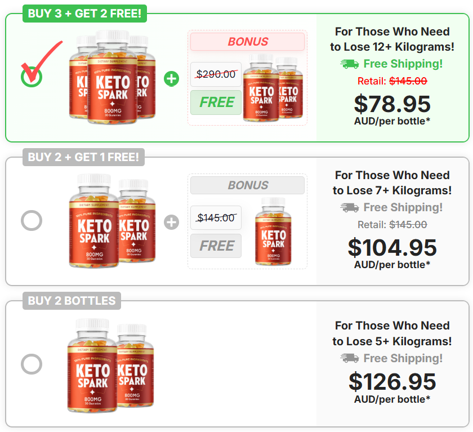The height and width of the screenshot is (432, 473).
Task: Click the truck icon in the 2 bottles offer
Action: tap(350, 358)
